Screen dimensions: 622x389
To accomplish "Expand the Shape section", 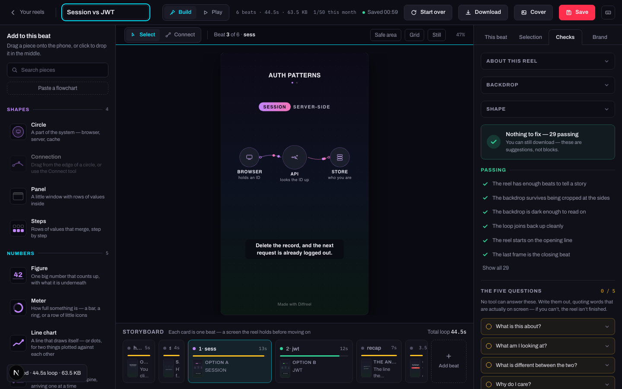I will coord(548,109).
